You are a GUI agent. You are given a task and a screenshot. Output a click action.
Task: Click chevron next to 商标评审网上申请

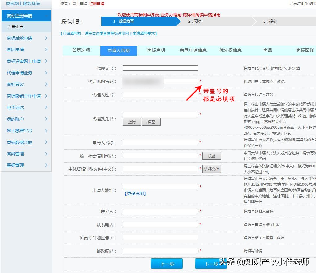point(46,61)
